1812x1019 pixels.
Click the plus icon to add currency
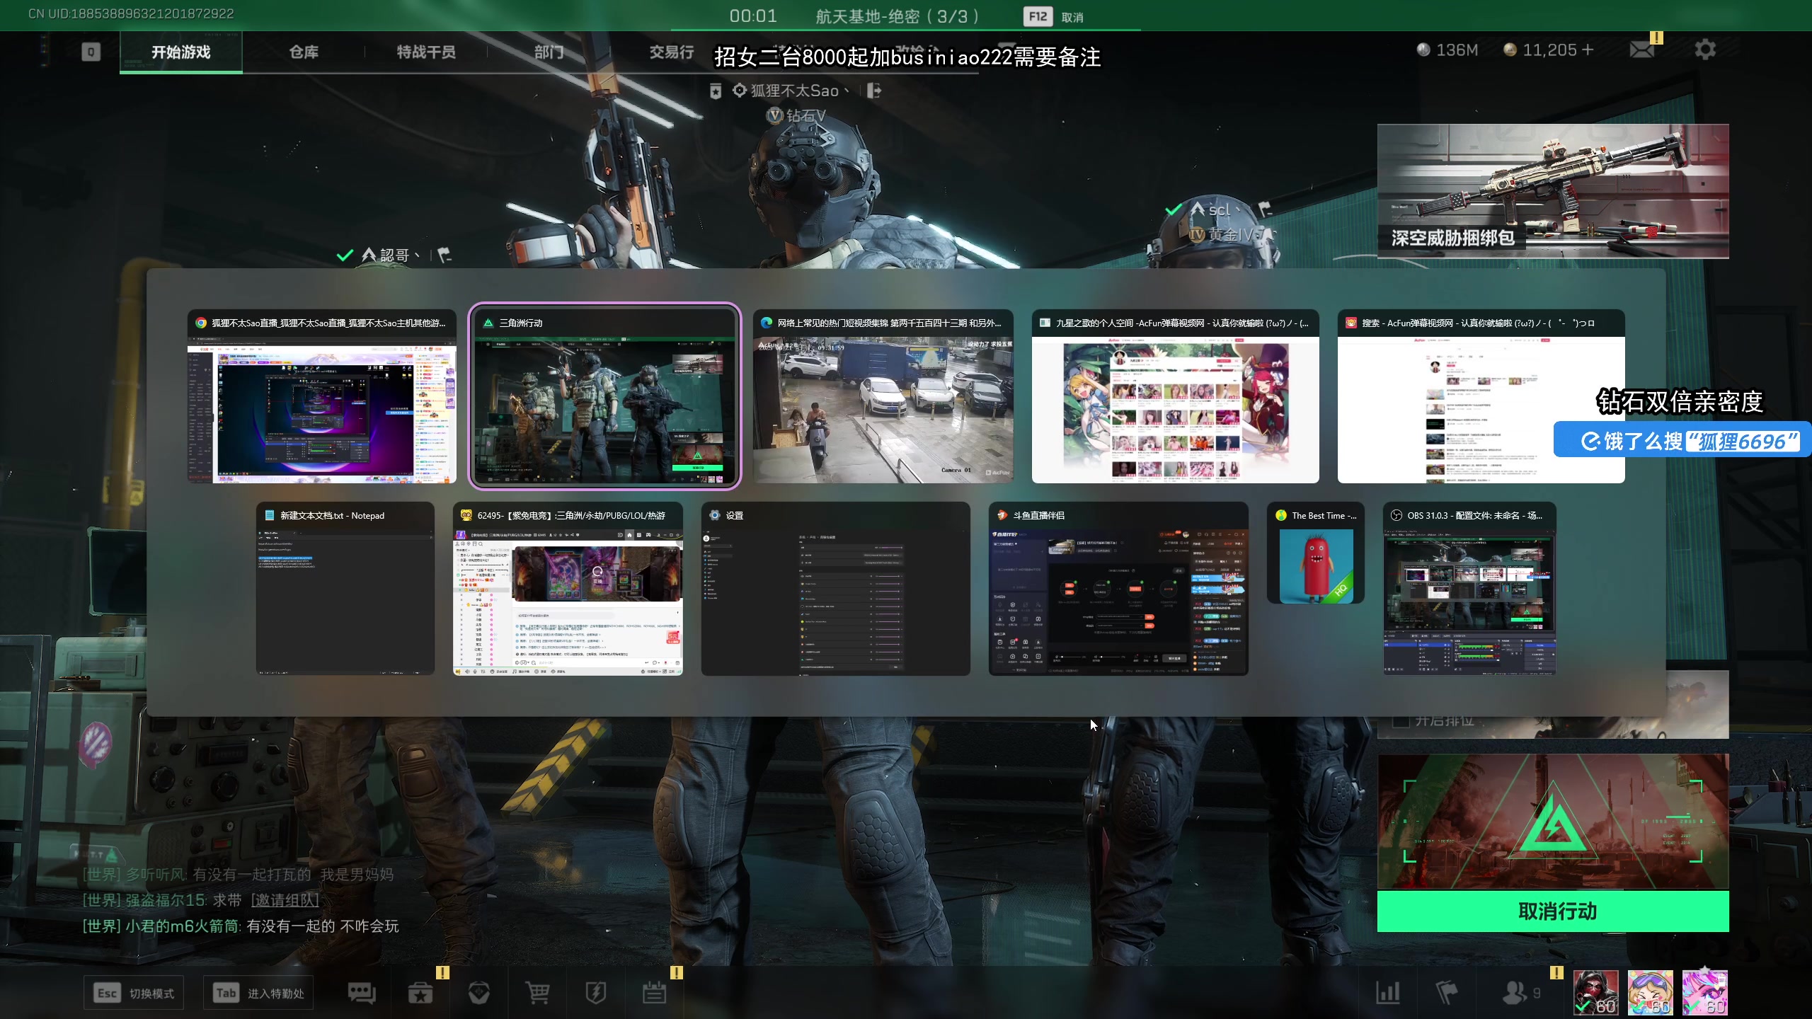click(1588, 50)
